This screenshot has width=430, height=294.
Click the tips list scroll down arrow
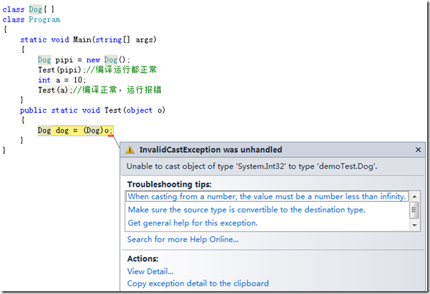pyautogui.click(x=415, y=225)
